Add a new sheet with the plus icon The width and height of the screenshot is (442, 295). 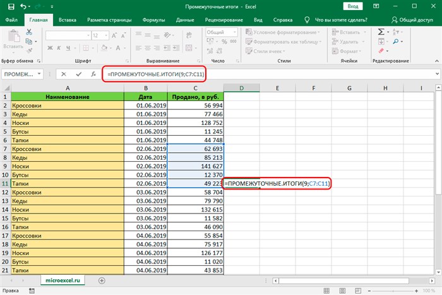tap(102, 280)
